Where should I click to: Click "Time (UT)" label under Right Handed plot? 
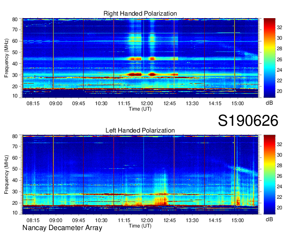click(140, 109)
